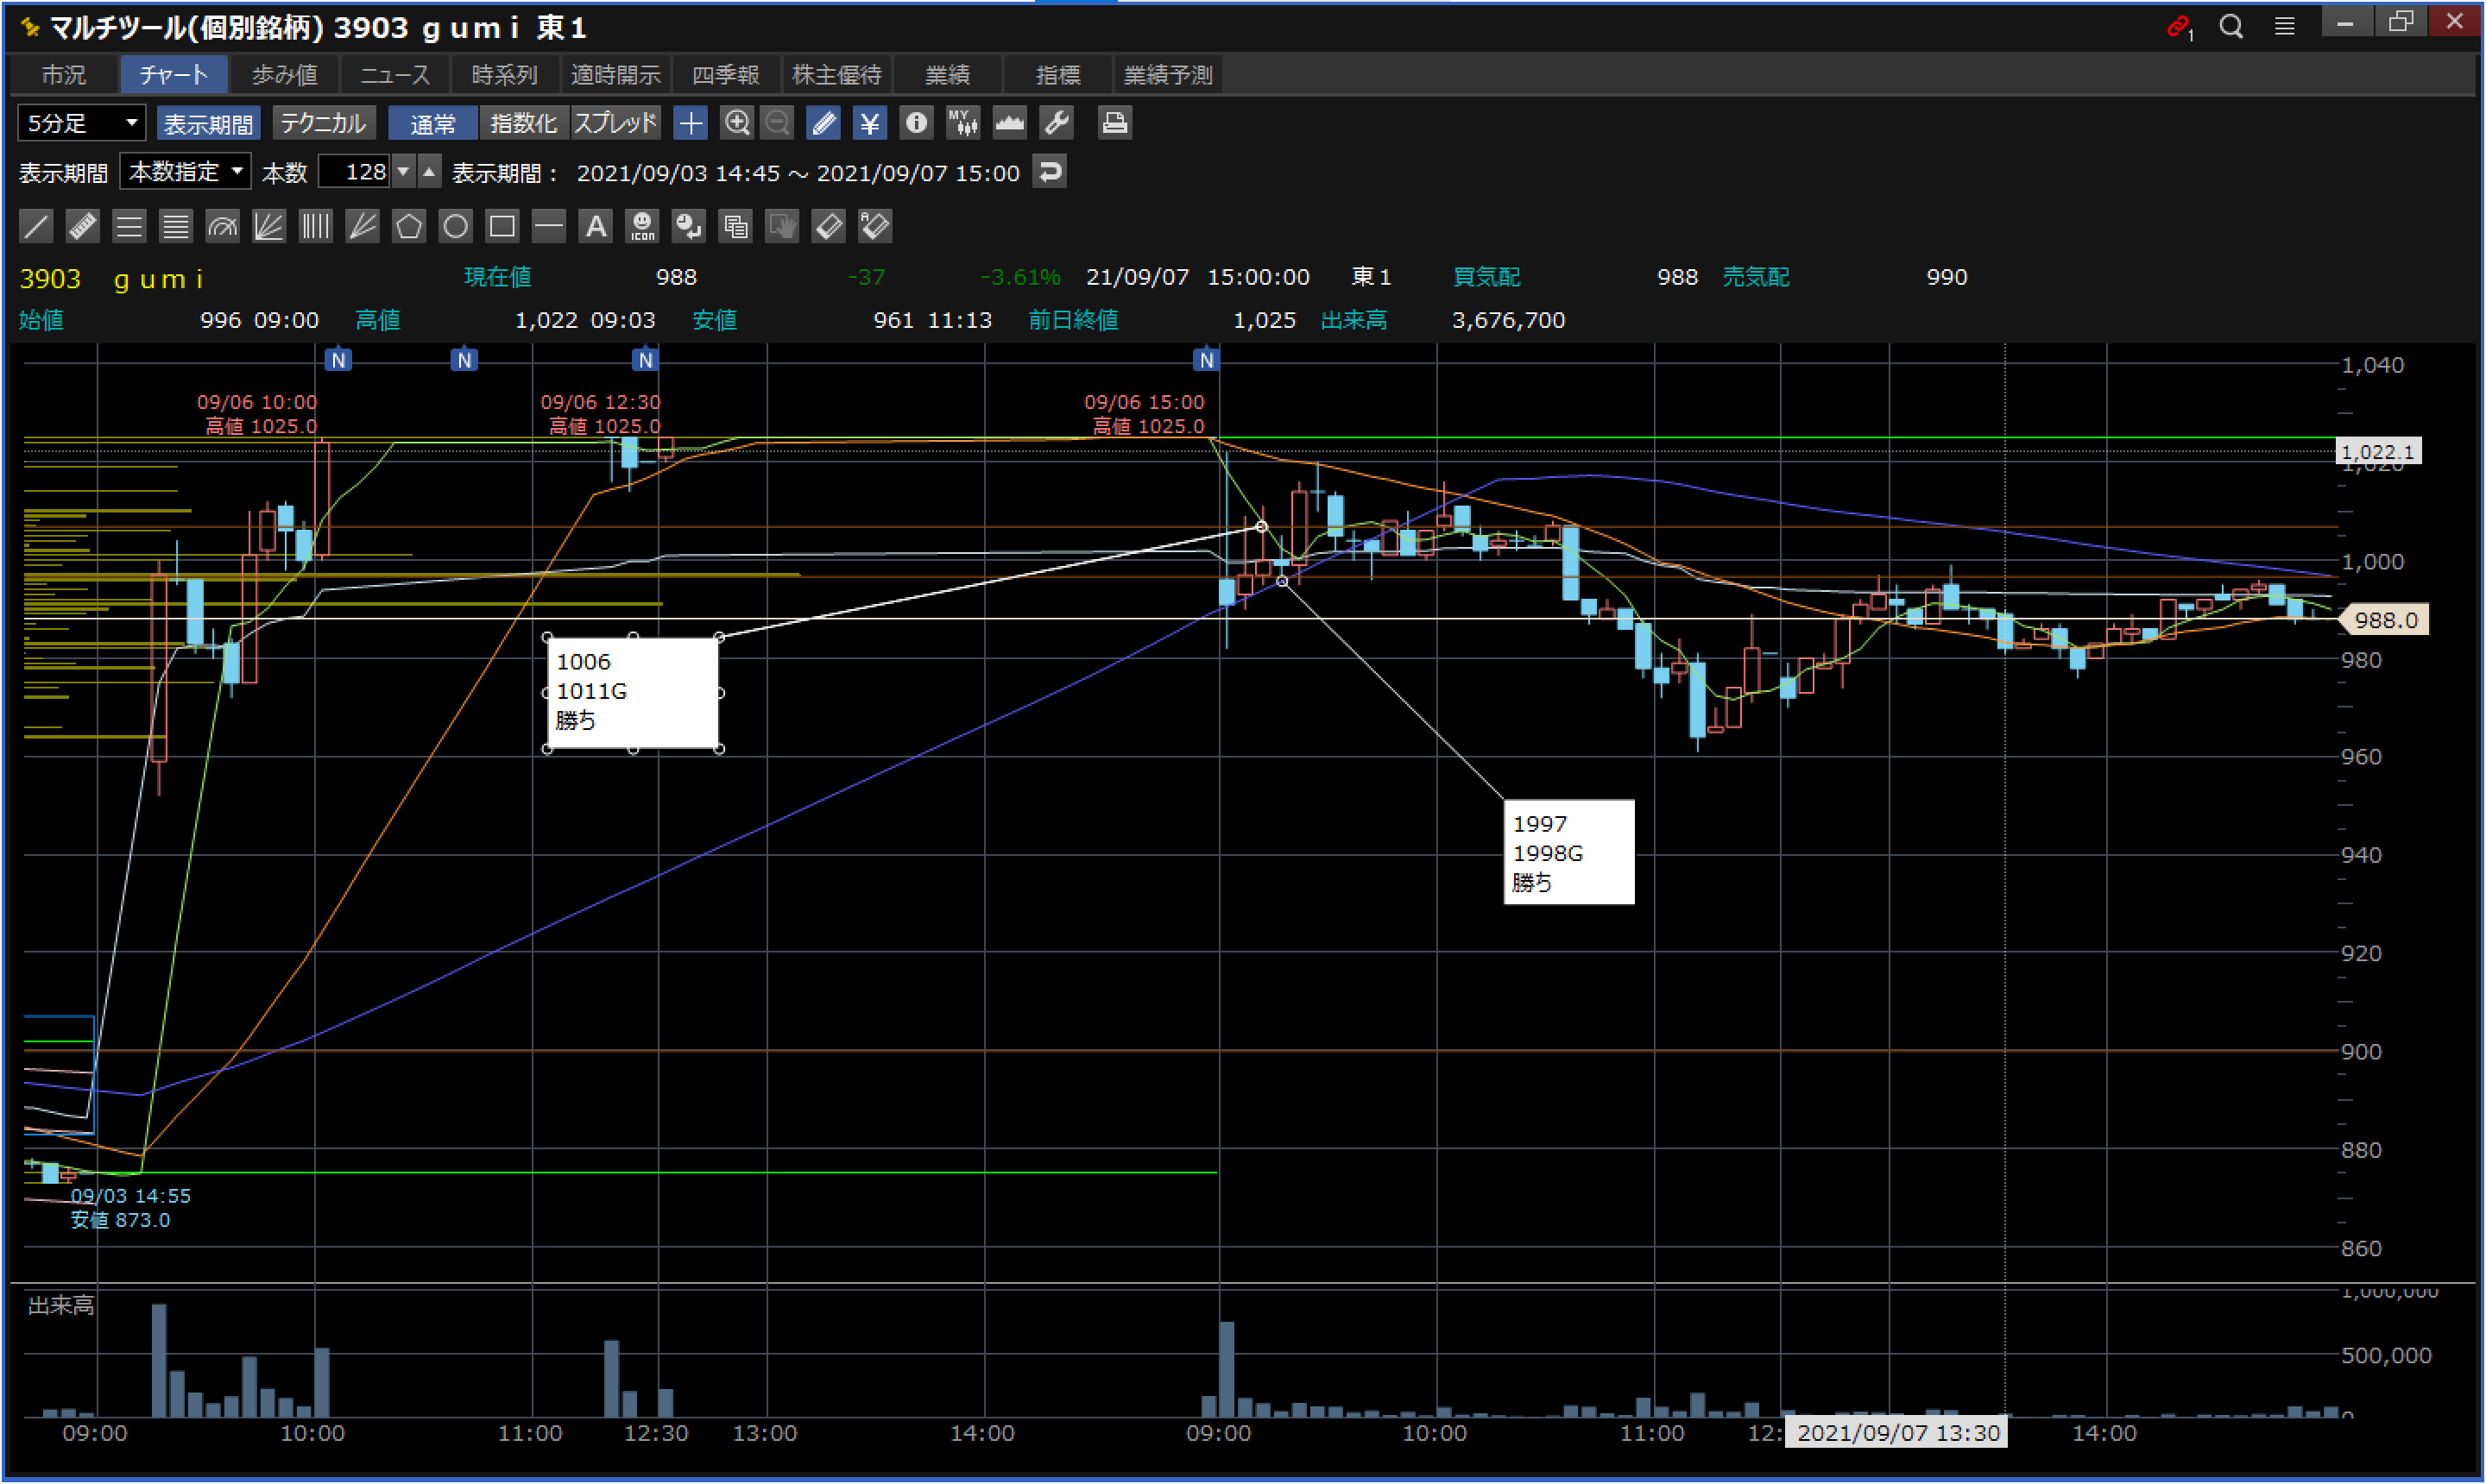Select the ellipse drawing tool
The height and width of the screenshot is (1484, 2486).
[455, 226]
